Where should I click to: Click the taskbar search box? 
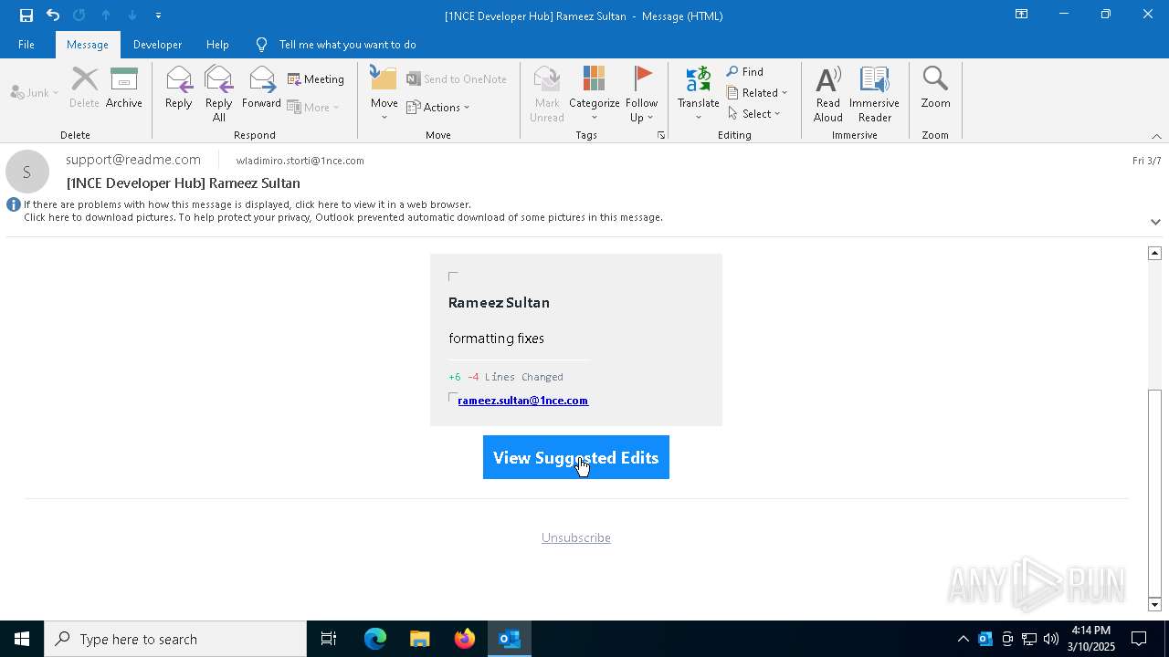[175, 639]
